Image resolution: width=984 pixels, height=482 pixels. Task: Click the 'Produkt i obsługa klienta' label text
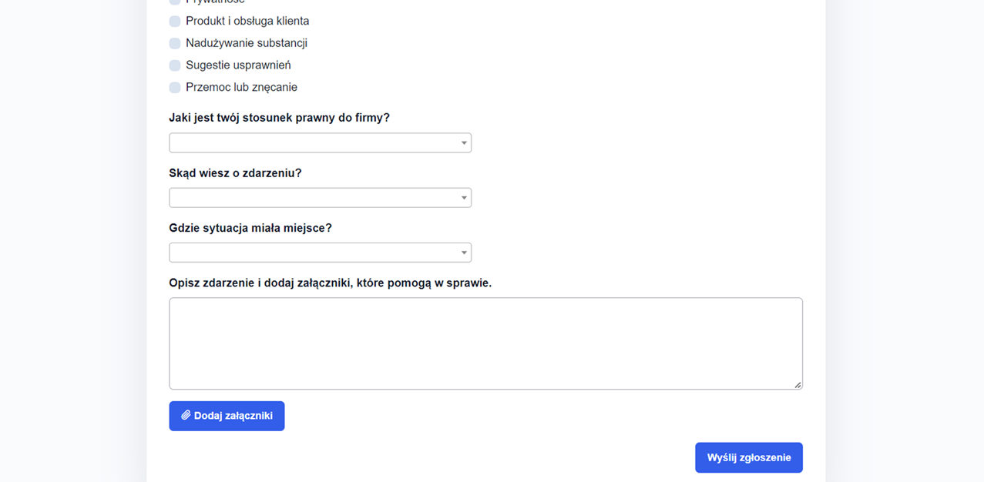click(x=247, y=21)
